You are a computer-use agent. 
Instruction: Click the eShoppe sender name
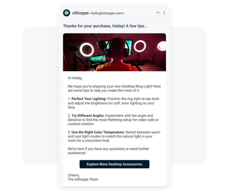point(80,13)
